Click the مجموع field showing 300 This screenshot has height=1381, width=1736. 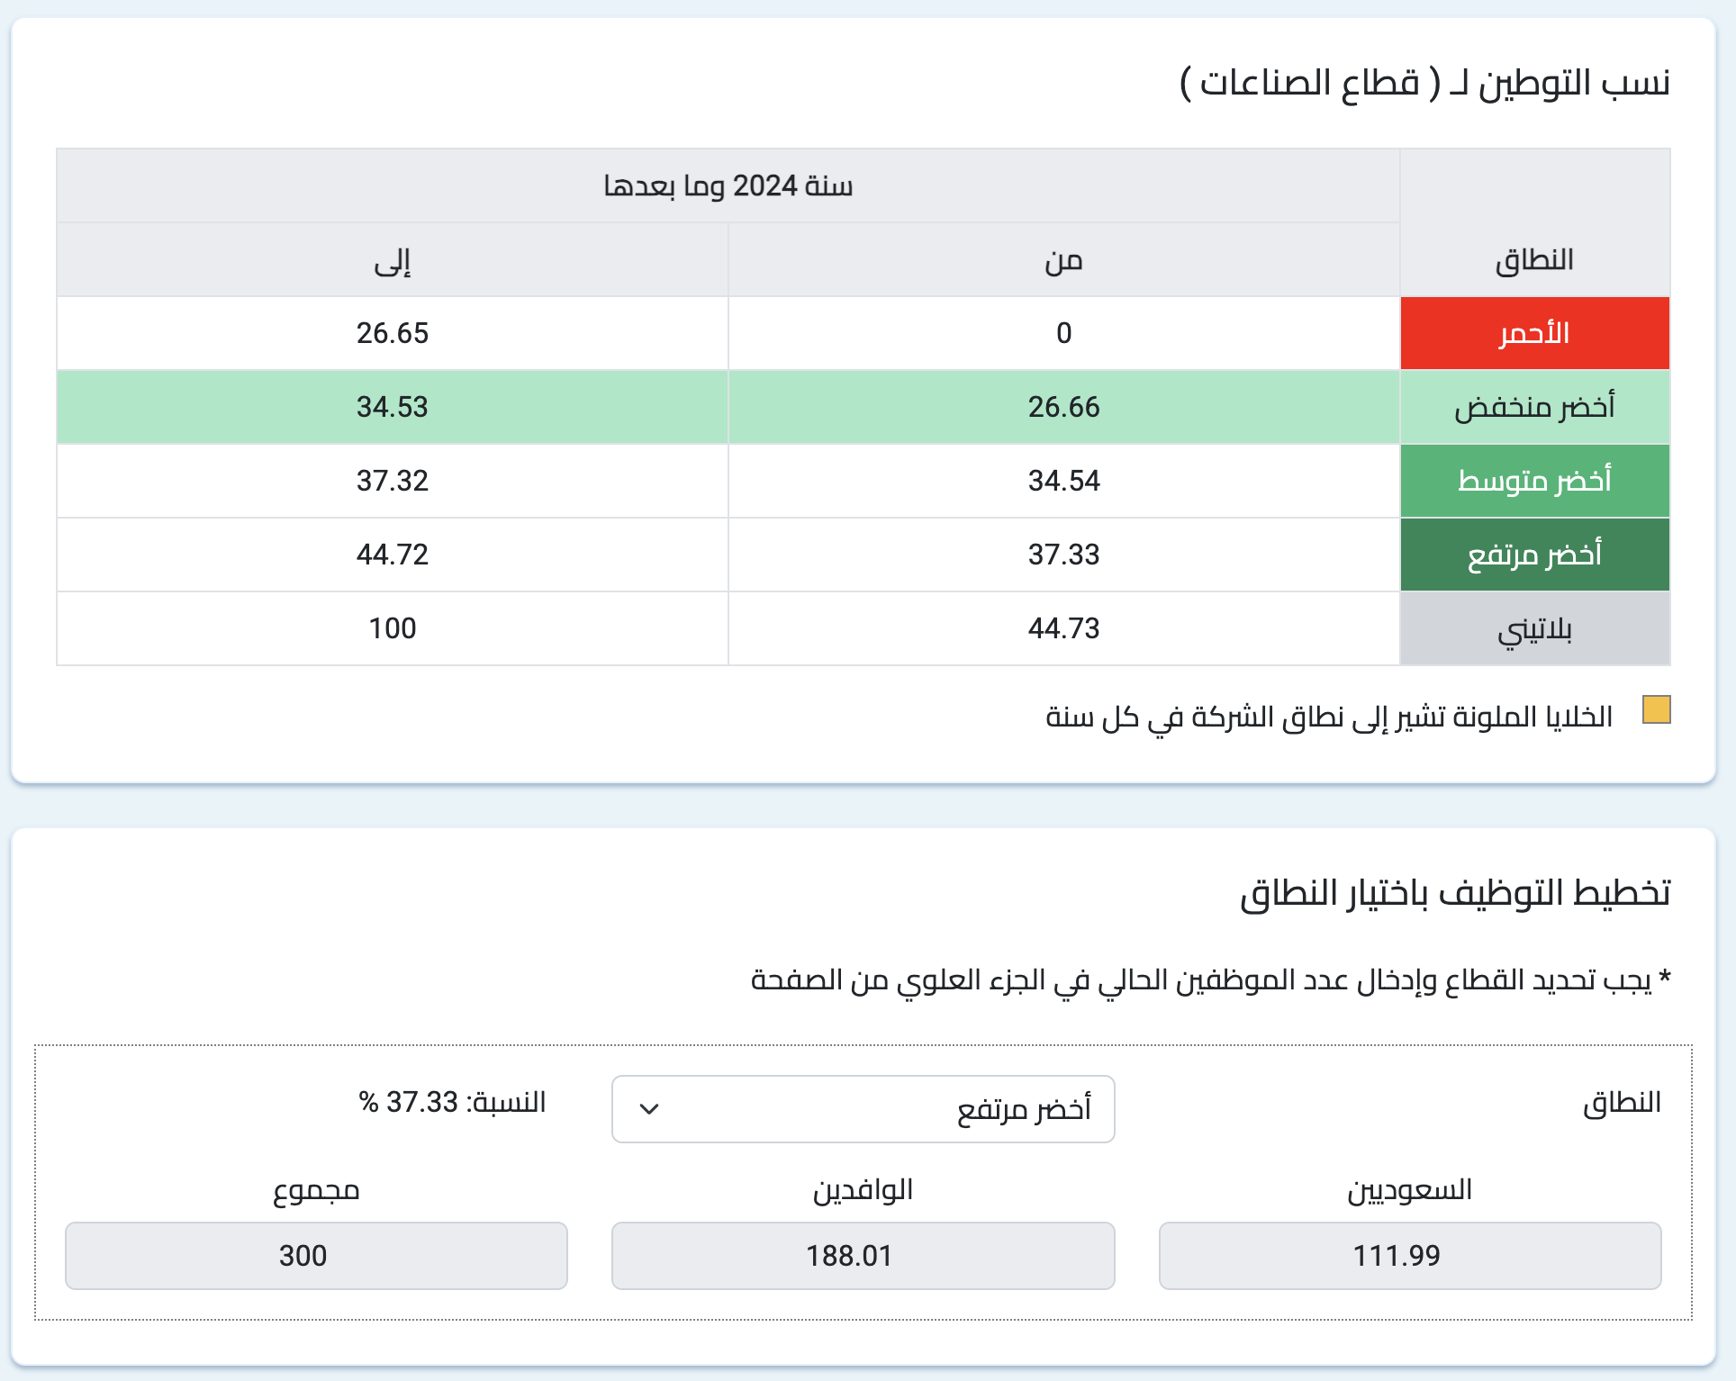(x=316, y=1255)
